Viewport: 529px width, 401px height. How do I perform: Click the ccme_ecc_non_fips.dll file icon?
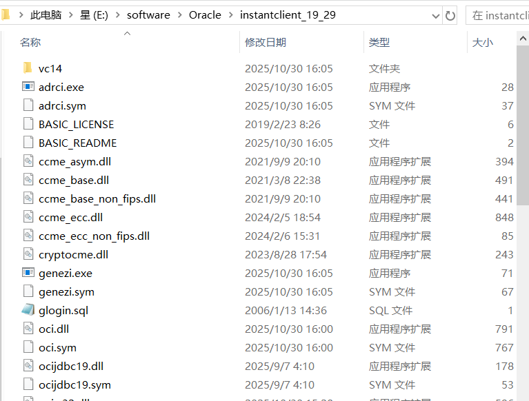[x=28, y=235]
